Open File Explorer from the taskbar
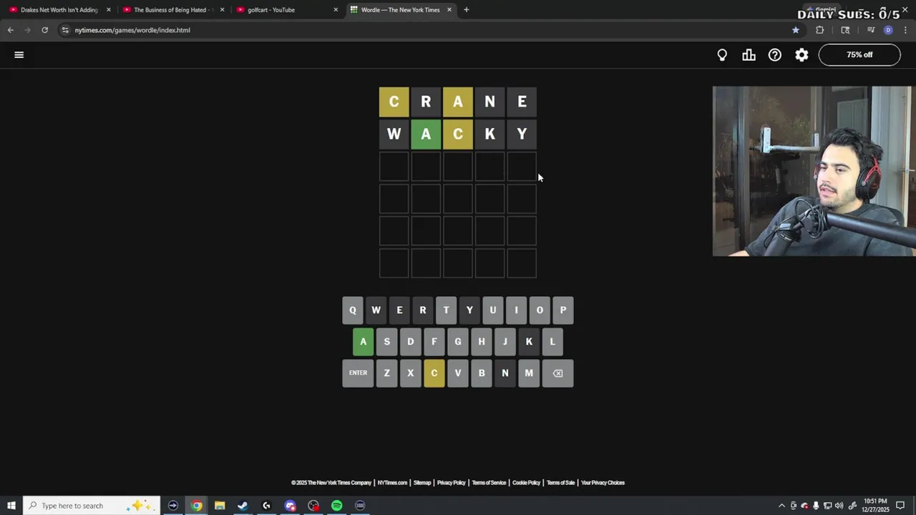This screenshot has width=916, height=515. (x=220, y=506)
